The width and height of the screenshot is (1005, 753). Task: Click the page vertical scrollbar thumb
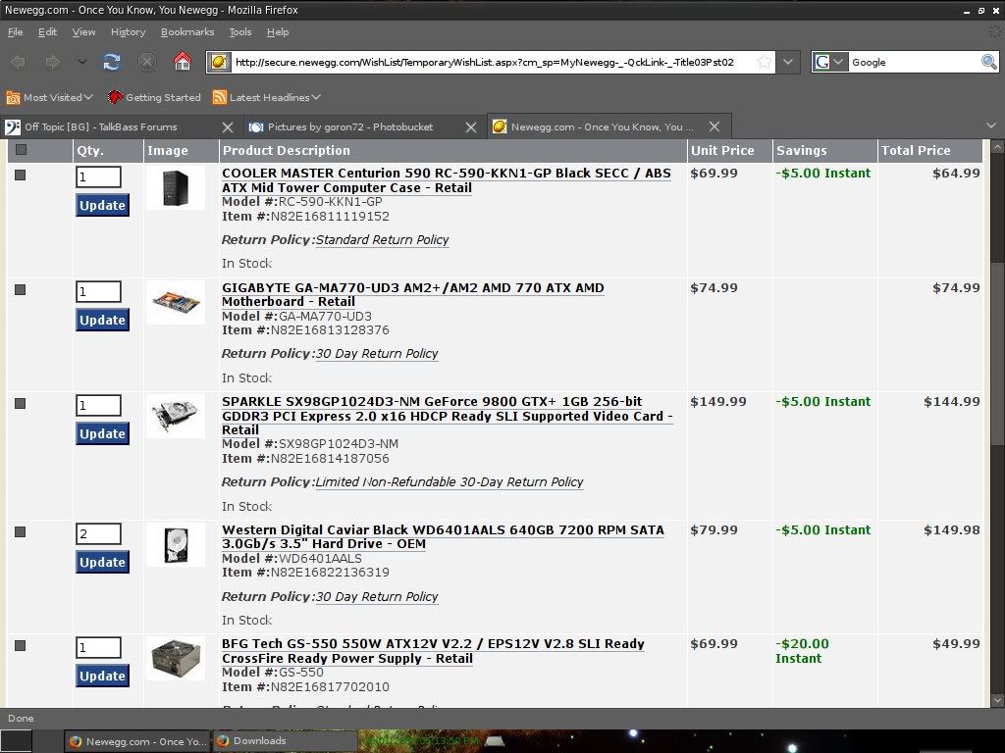997,353
